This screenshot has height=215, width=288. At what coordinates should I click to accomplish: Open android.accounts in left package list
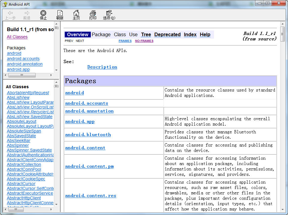click(x=23, y=59)
